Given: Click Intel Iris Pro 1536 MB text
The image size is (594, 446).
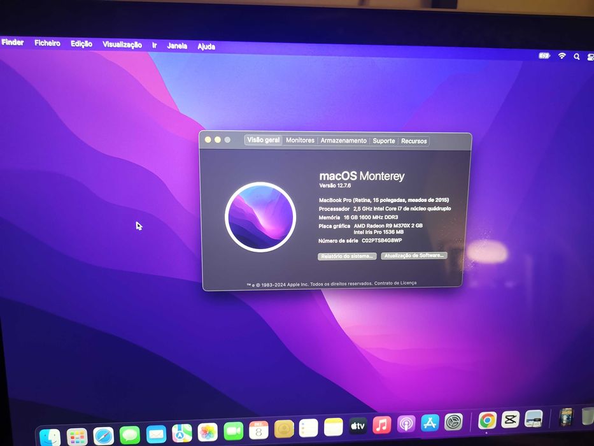Looking at the screenshot, I should [379, 232].
